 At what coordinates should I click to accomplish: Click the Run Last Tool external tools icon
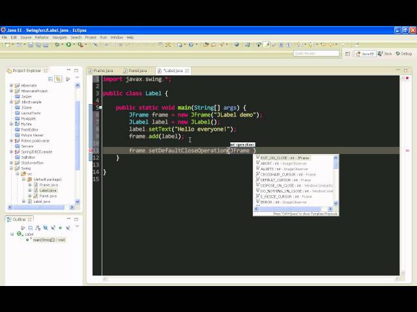click(x=80, y=45)
